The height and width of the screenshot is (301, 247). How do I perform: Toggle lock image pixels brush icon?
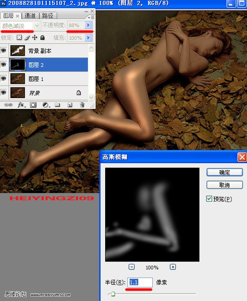pyautogui.click(x=27, y=38)
